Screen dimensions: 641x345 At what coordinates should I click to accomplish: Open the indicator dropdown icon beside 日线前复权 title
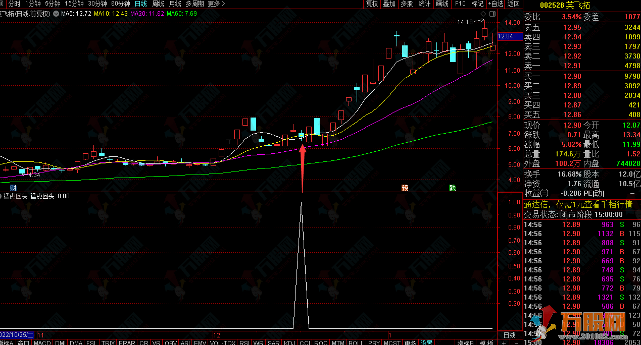tap(55, 14)
